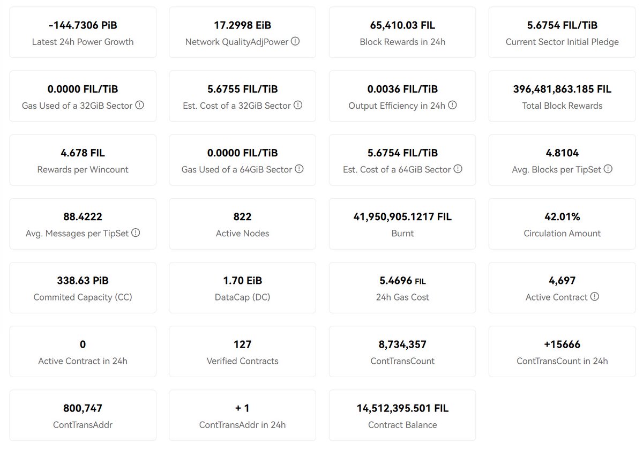Open the Avg. Blocks per TipSet info tooltip

[607, 169]
